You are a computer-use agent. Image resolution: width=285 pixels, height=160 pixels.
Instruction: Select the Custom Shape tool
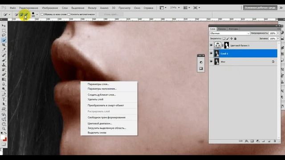coord(4,109)
